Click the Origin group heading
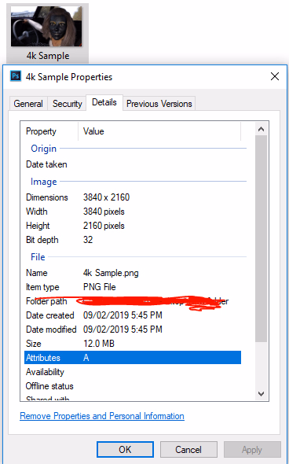The height and width of the screenshot is (464, 289). click(x=43, y=149)
